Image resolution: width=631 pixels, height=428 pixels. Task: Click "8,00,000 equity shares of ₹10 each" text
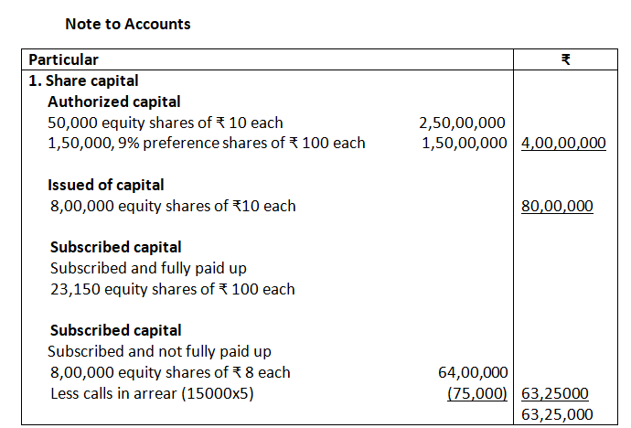(x=173, y=206)
